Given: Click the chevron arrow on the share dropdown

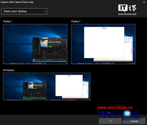Looking at the screenshot, I should (x=44, y=11).
